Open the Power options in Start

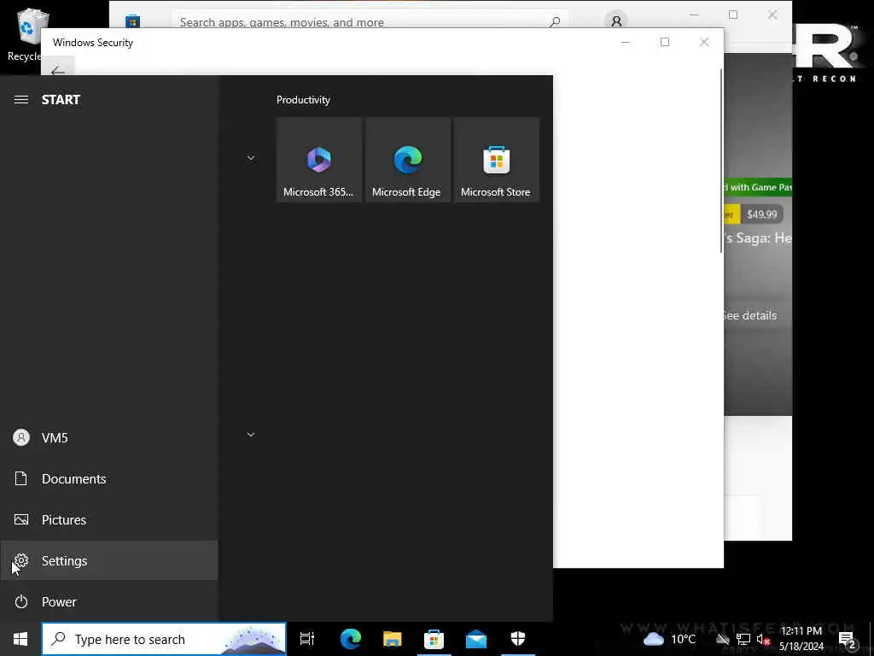108,601
